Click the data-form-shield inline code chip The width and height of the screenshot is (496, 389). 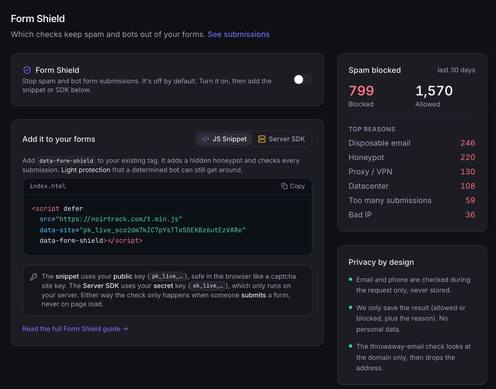[66, 161]
